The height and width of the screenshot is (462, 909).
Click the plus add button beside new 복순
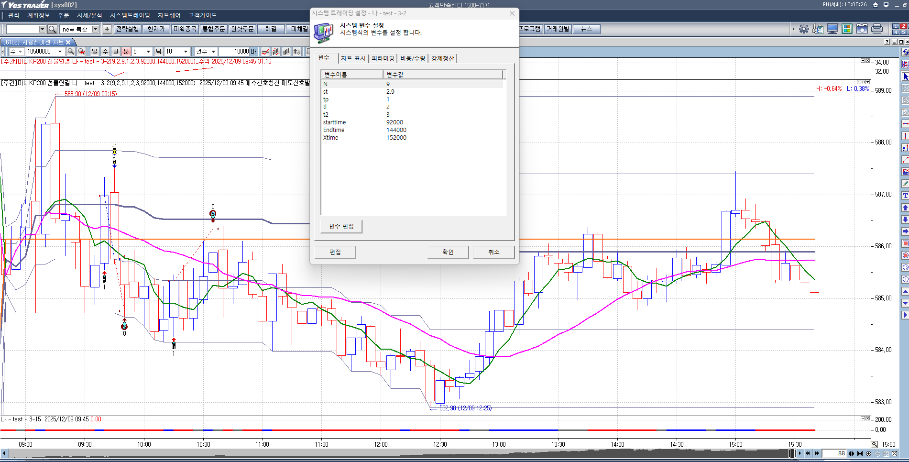pyautogui.click(x=107, y=29)
